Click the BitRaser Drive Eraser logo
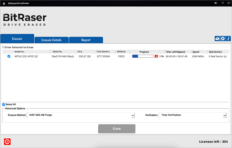This screenshot has width=232, height=148. coord(24,20)
